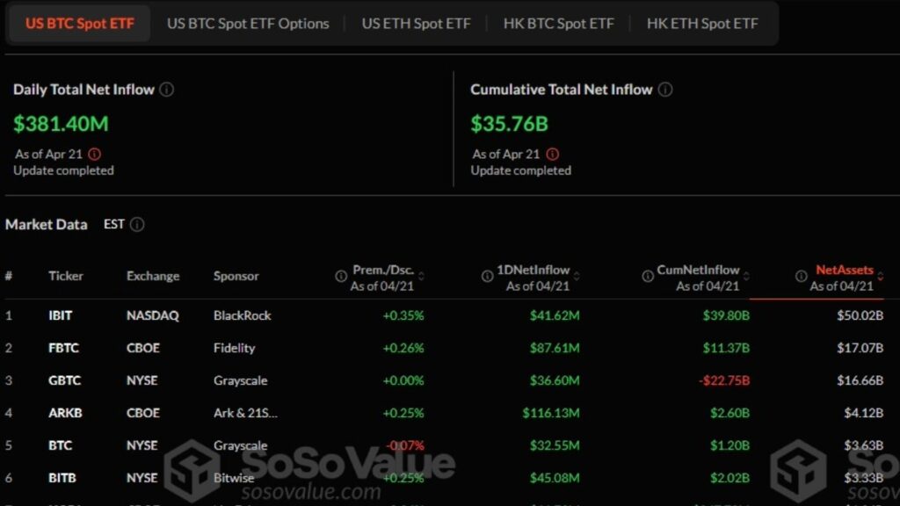The height and width of the screenshot is (506, 900).
Task: Click info icon beside 1DNetInflow column header
Action: click(487, 276)
